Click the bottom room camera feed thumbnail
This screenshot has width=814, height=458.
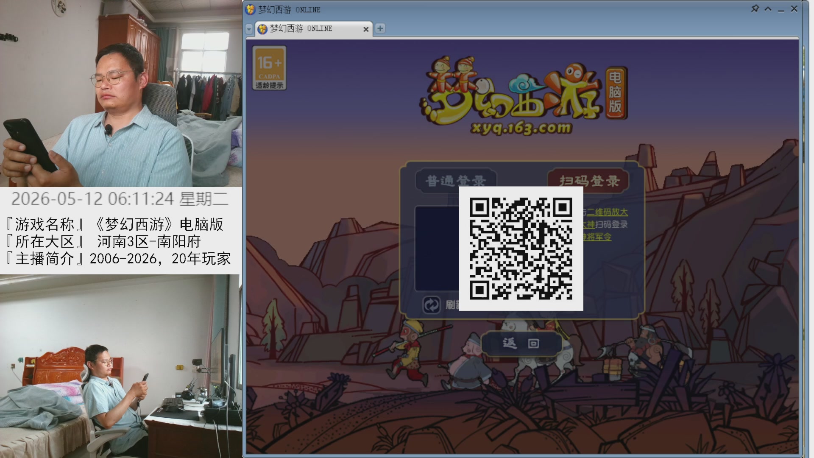coord(121,366)
